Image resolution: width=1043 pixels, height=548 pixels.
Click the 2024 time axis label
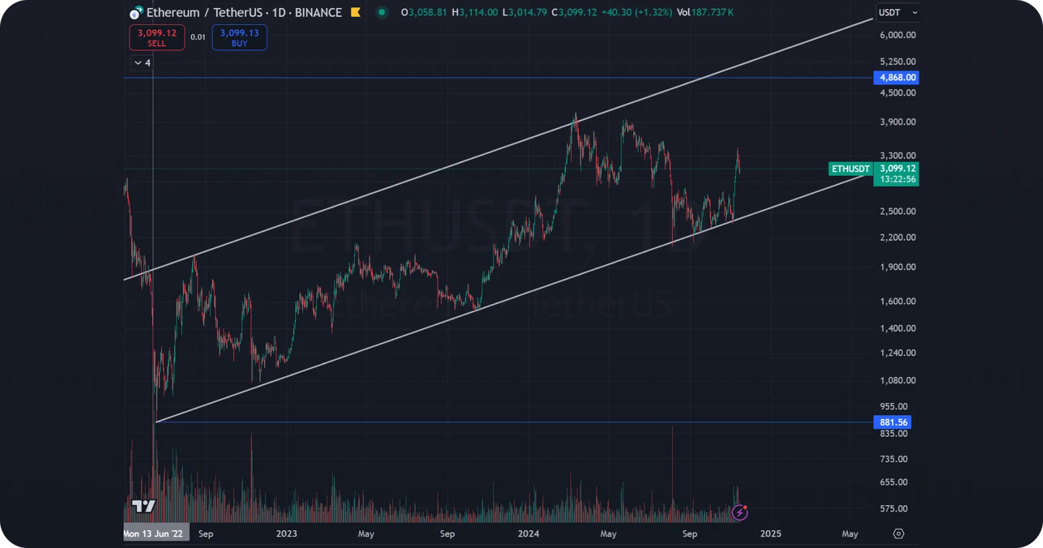[x=528, y=534]
